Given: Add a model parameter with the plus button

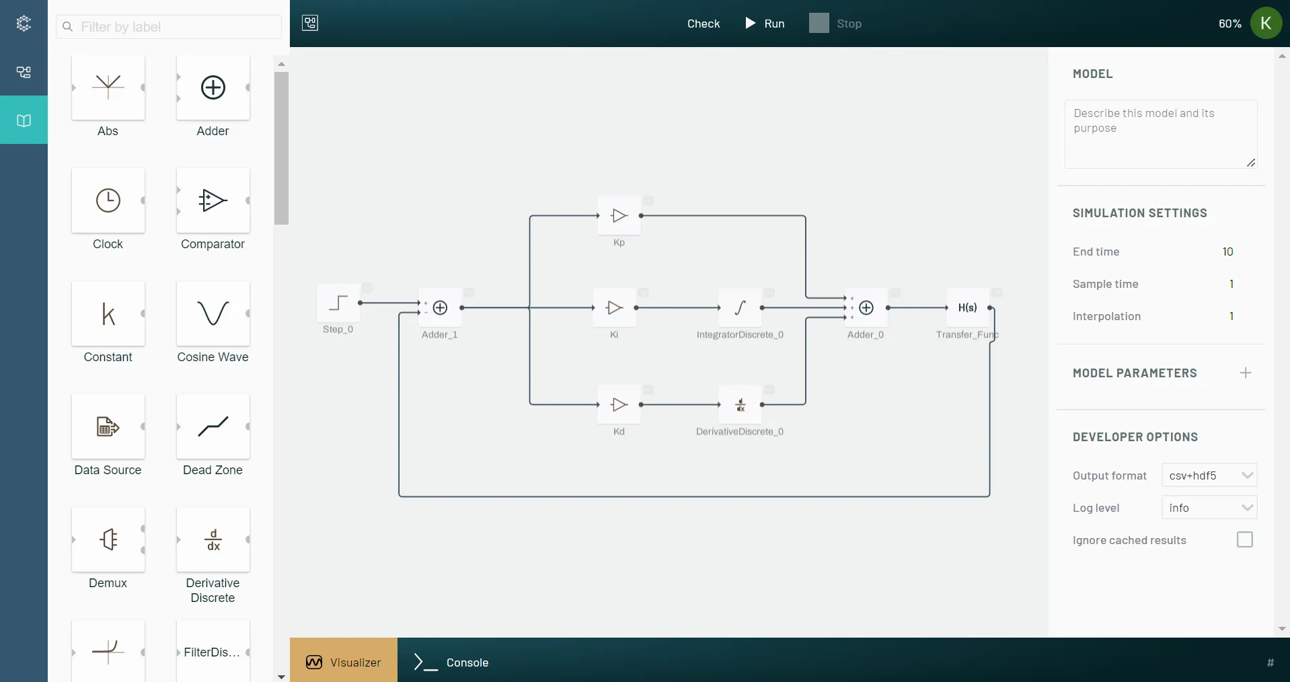Looking at the screenshot, I should tap(1246, 373).
